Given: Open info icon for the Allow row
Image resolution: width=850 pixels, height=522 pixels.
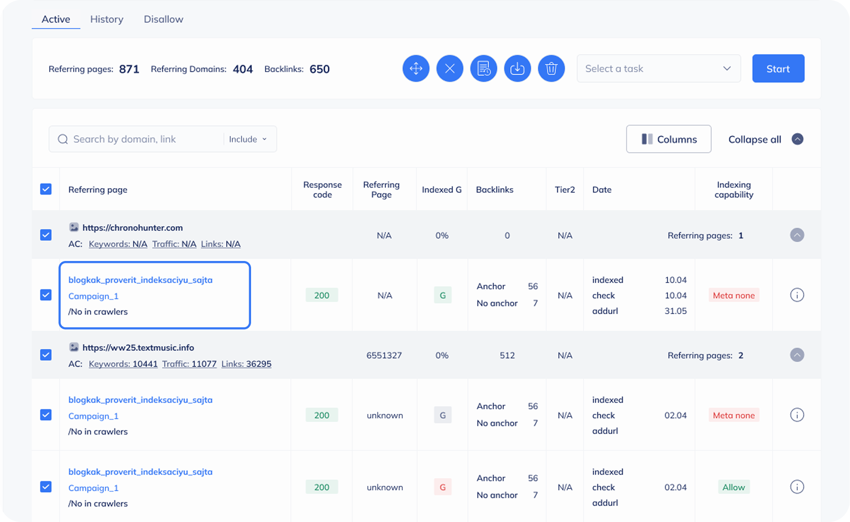Looking at the screenshot, I should (797, 487).
